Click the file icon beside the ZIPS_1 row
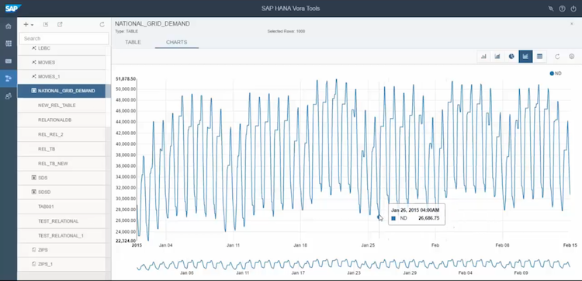Viewport: 582px width, 281px height. (x=34, y=264)
